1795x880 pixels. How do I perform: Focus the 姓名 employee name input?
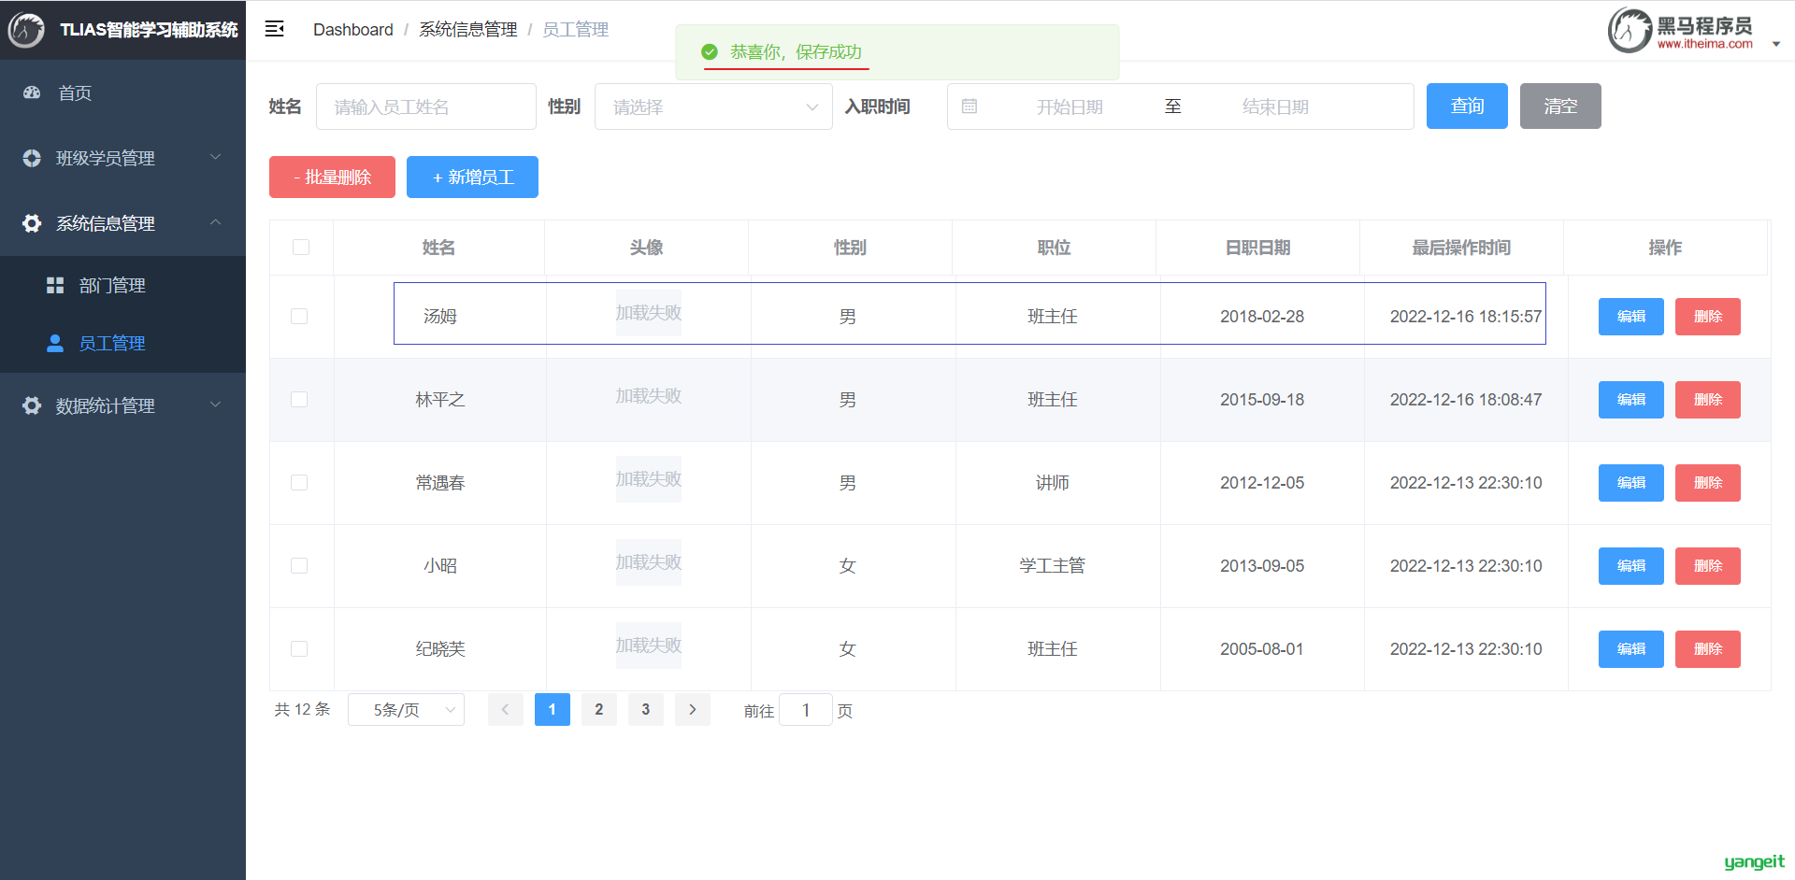tap(426, 106)
